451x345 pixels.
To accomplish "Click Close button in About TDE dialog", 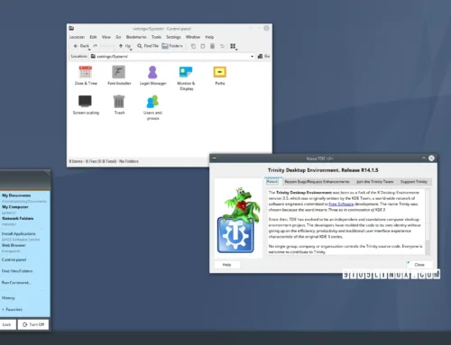I will click(419, 265).
